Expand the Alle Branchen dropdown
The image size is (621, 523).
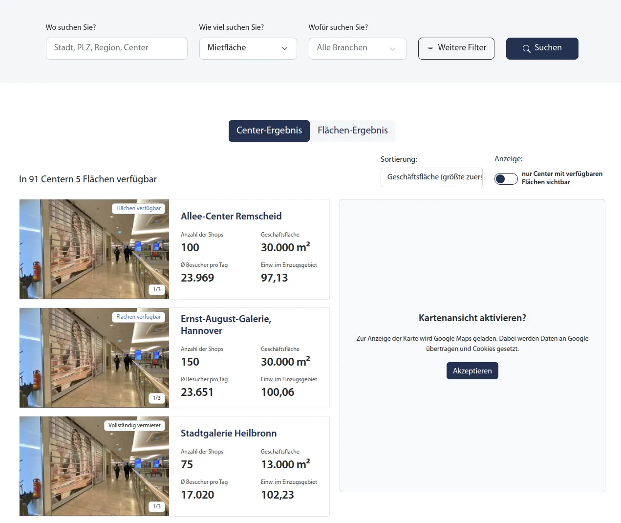pos(358,48)
